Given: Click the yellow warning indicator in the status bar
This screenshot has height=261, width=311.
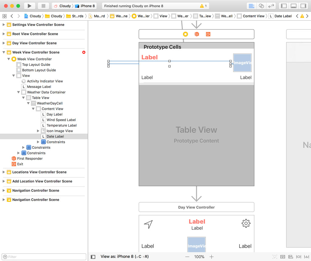Looking at the screenshot, I should point(203,6).
